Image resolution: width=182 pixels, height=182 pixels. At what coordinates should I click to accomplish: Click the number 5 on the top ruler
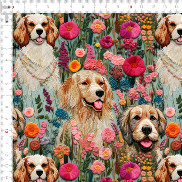point(71,7)
